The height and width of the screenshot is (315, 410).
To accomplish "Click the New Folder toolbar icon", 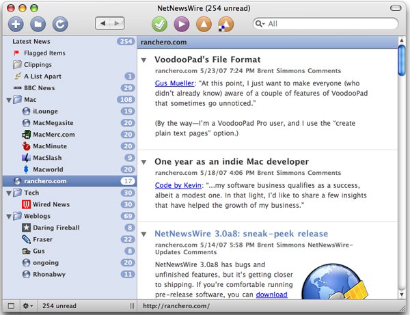I will 38,24.
